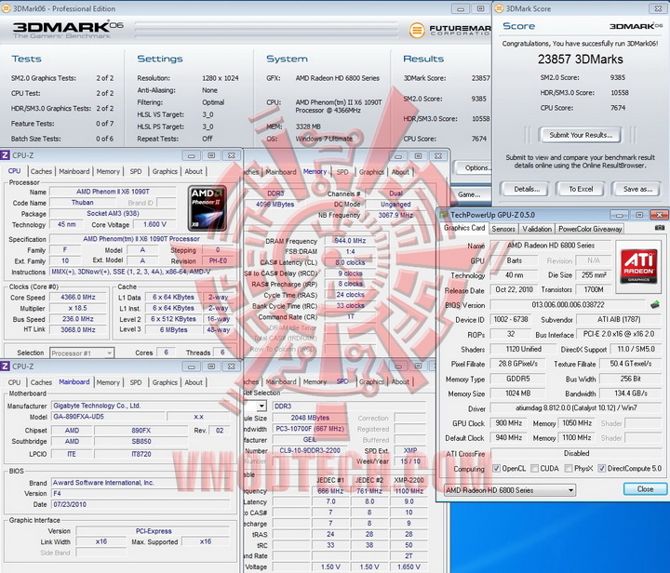Open SPD tab in the CPU-Z Memory window
Image resolution: width=670 pixels, height=573 pixels.
tap(342, 172)
